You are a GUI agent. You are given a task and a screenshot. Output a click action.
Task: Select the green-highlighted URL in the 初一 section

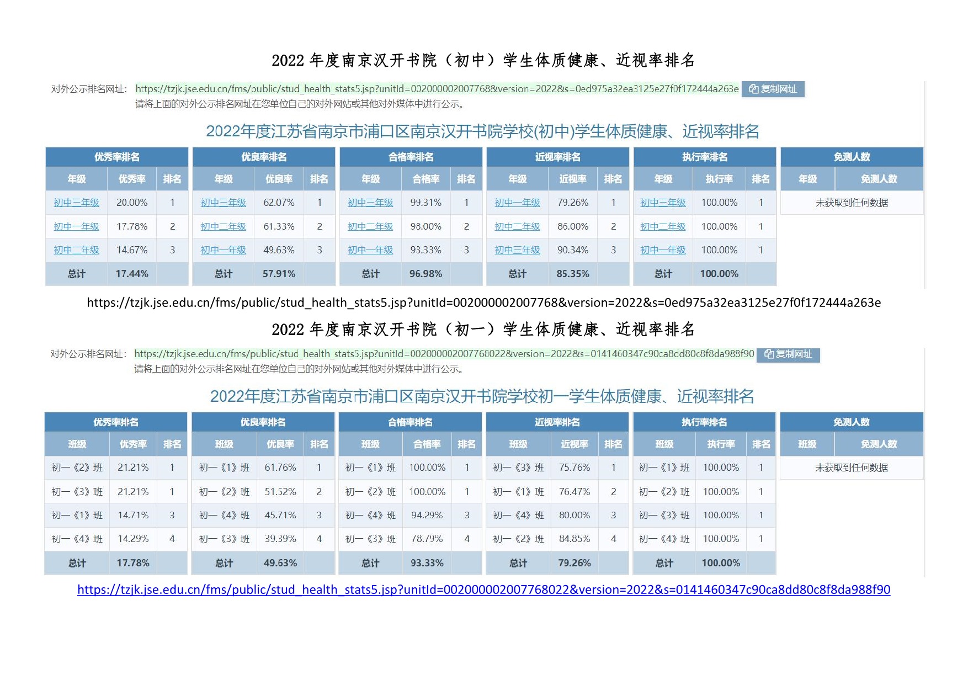[x=444, y=354]
